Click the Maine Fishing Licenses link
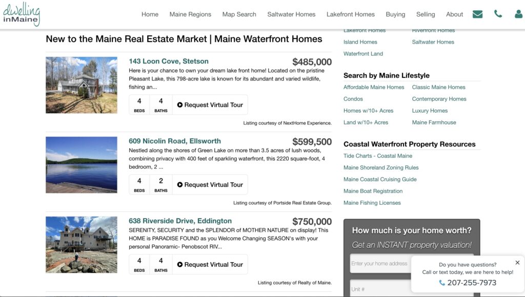Image resolution: width=525 pixels, height=297 pixels. [x=372, y=203]
